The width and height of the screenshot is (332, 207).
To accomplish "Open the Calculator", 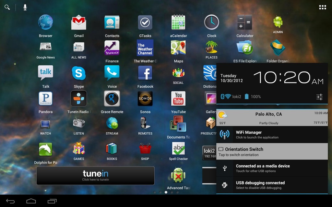I will click(x=245, y=22).
